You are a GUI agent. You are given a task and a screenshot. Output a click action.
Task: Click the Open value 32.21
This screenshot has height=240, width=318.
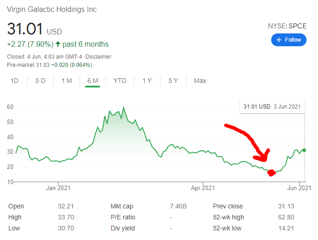pos(66,206)
